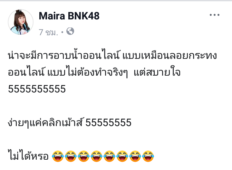
Task: Click the dot separator beside the timestamp
Action: [x=62, y=32]
